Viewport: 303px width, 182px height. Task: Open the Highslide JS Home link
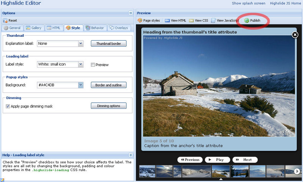tap(286, 3)
